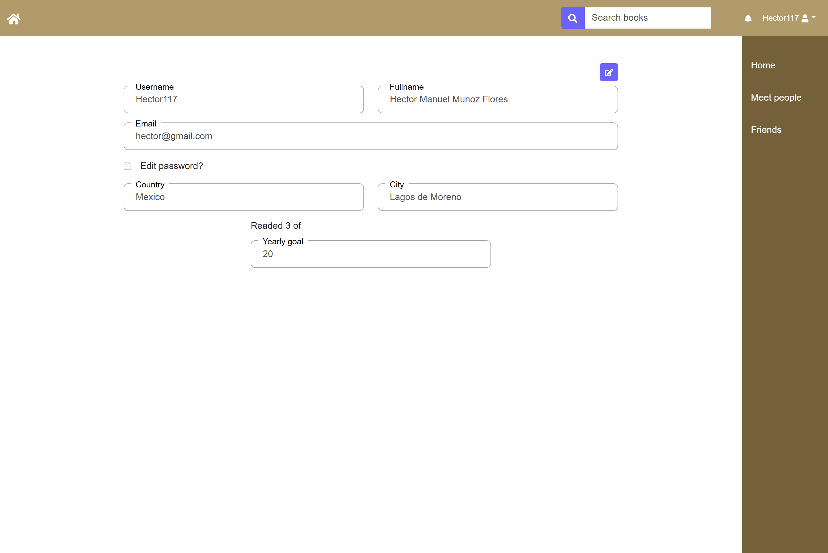Focus the Search books field
This screenshot has height=553, width=828.
[648, 18]
